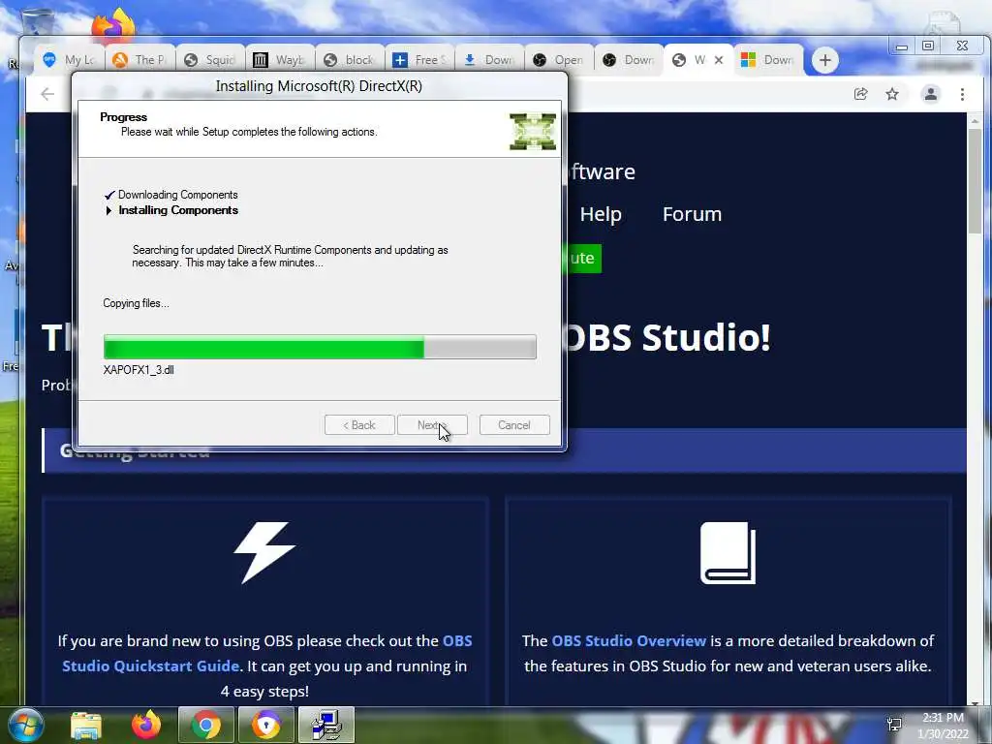Screen dimensions: 992x744
Task: Click the 'Downloading Components' step
Action: [x=178, y=195]
